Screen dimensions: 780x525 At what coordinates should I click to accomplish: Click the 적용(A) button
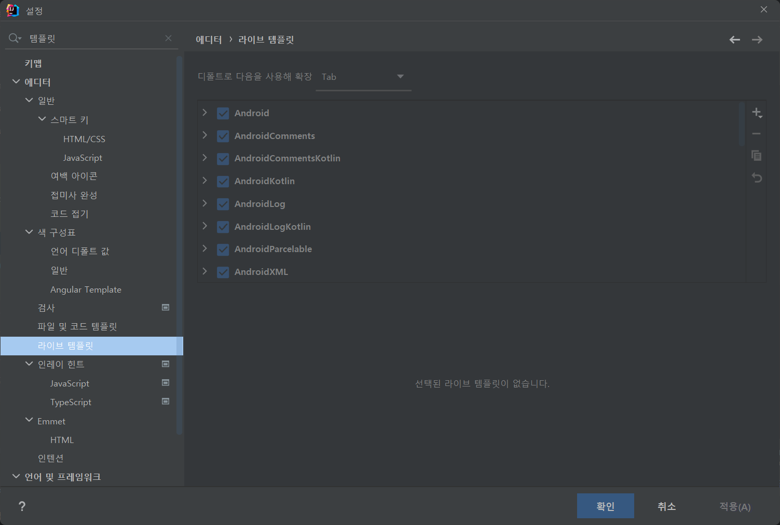735,506
